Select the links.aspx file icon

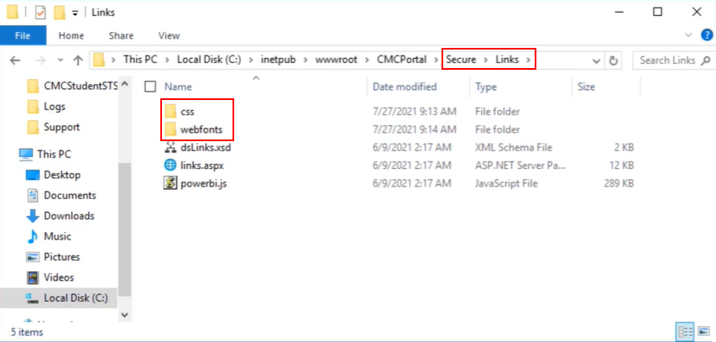pos(170,164)
